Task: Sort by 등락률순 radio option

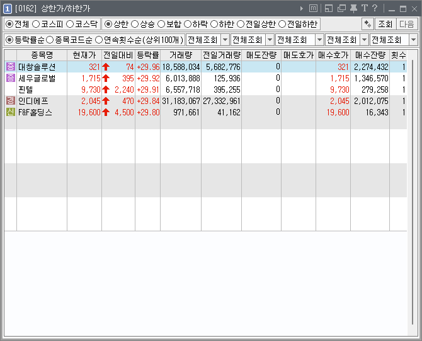Action: point(9,40)
